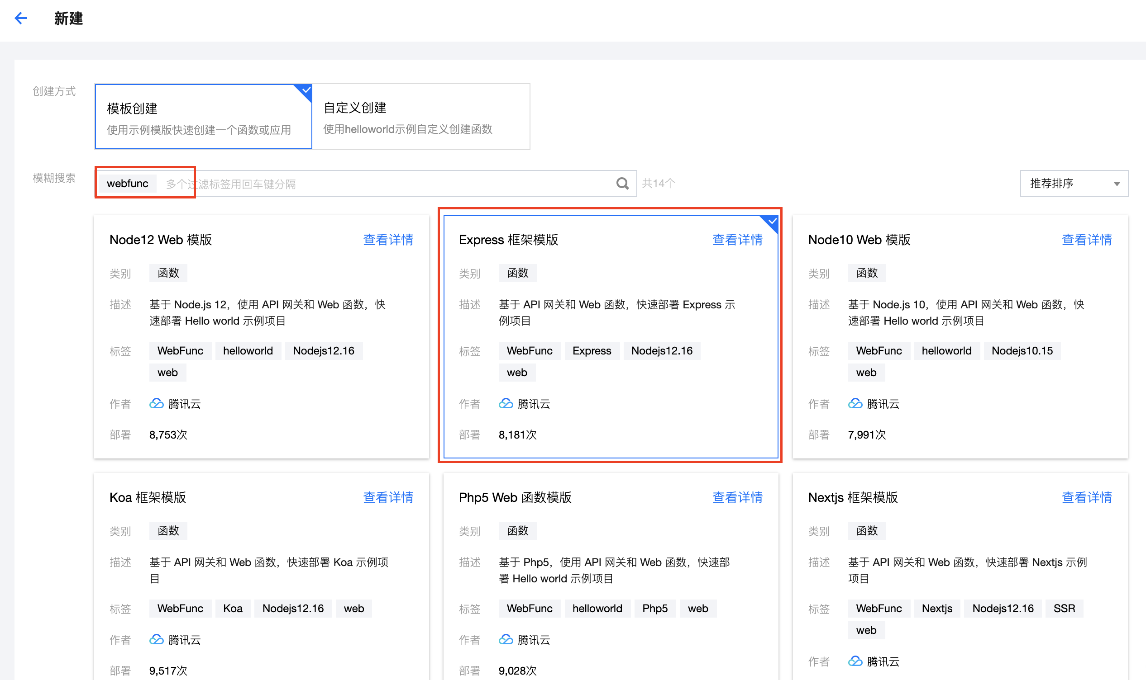This screenshot has width=1146, height=680.
Task: Select the Koa 框架模版 card title
Action: pyautogui.click(x=148, y=497)
